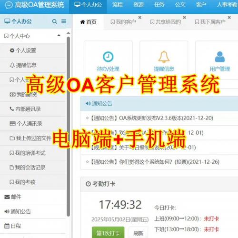This screenshot has height=238, width=238.
Task: Click the home icon on 首页 tab
Action: tap(82, 22)
